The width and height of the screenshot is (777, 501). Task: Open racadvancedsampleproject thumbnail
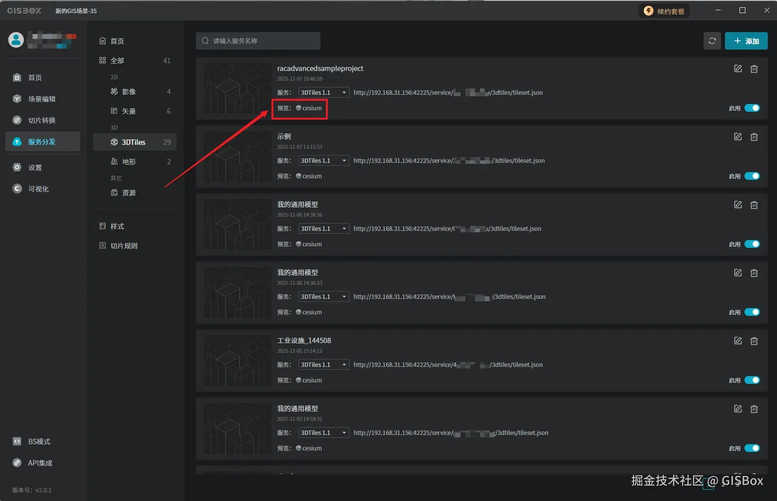click(x=237, y=88)
